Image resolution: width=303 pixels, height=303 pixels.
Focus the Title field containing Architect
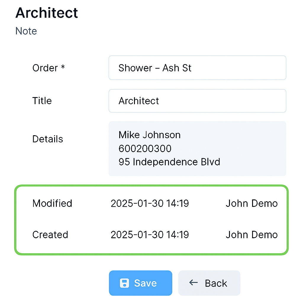click(197, 101)
